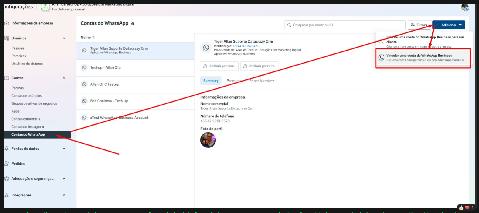The width and height of the screenshot is (479, 213).
Task: Click the profile photo thumbnail
Action: pos(208,140)
